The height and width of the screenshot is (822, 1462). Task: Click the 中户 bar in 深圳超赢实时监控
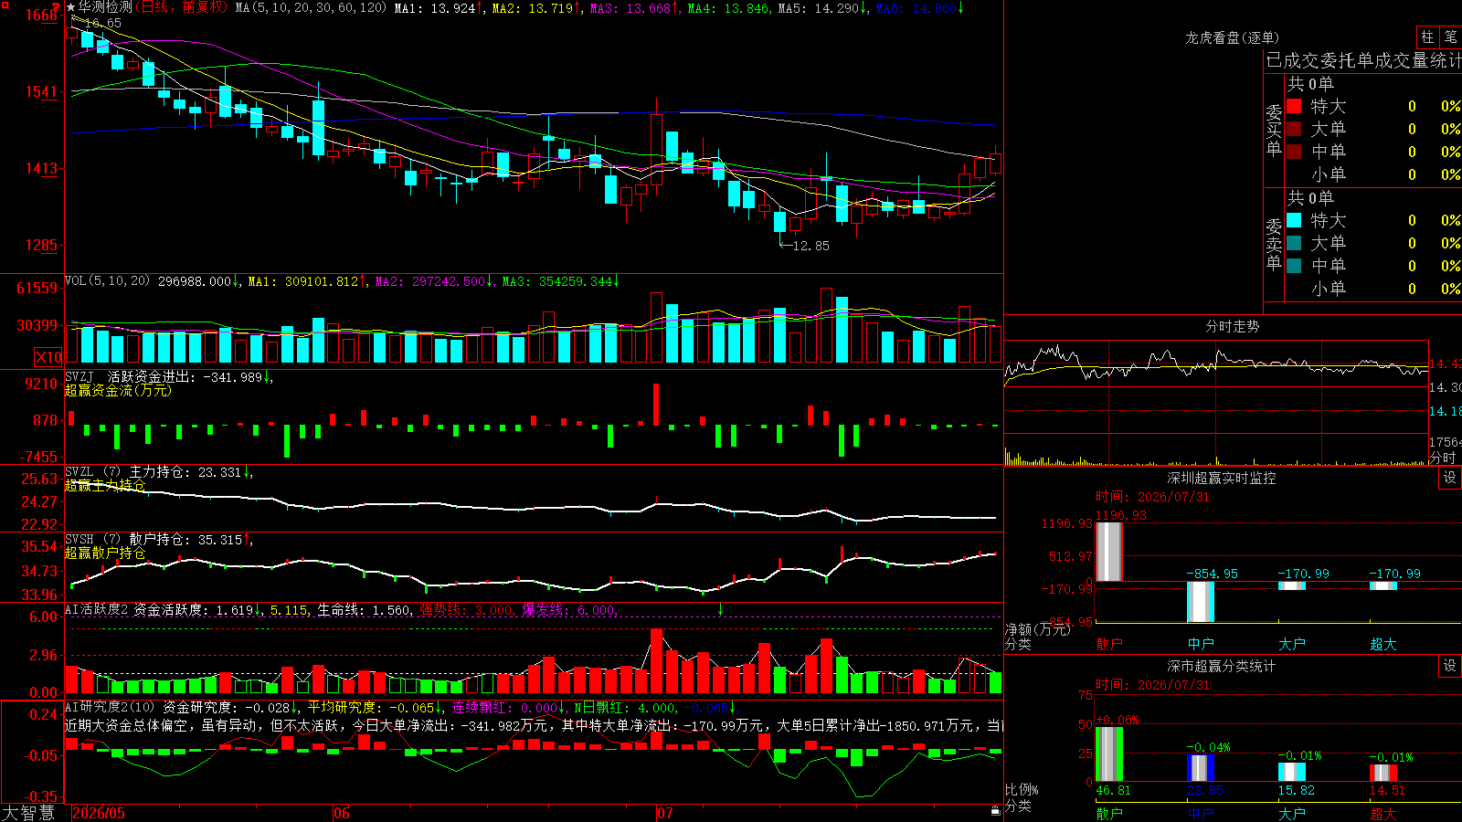pyautogui.click(x=1201, y=602)
